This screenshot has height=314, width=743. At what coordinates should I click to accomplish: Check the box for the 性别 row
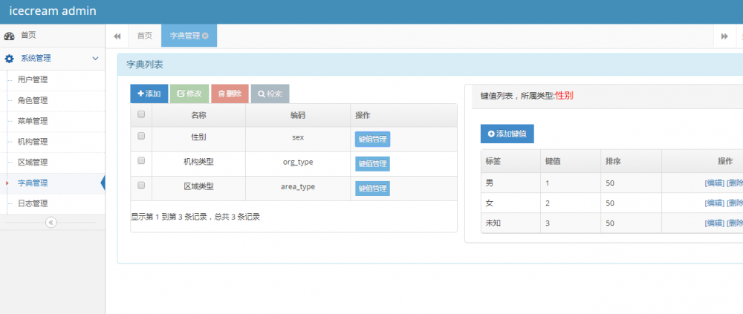coord(140,136)
